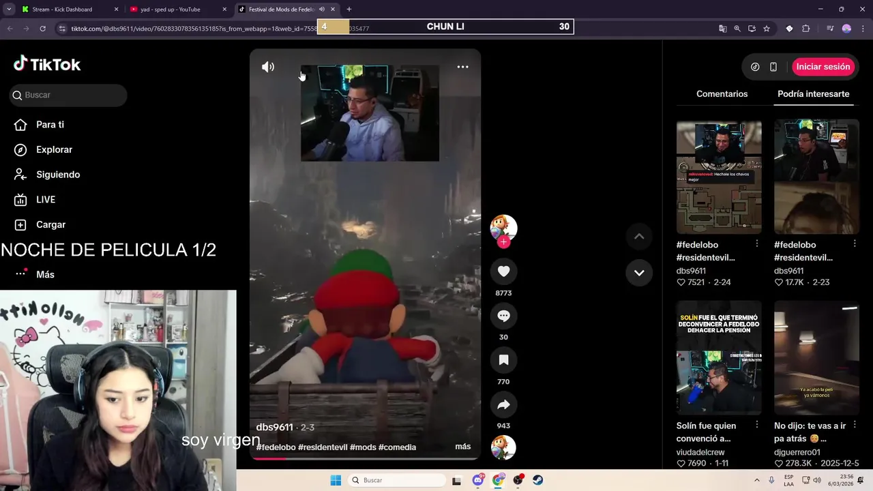Screen dimensions: 873x491
Task: Expand video description with más
Action: coord(462,447)
